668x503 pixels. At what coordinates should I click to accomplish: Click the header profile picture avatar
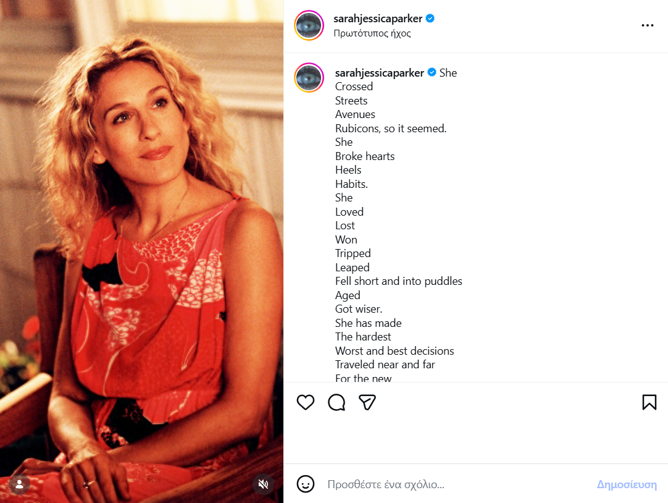pyautogui.click(x=309, y=25)
